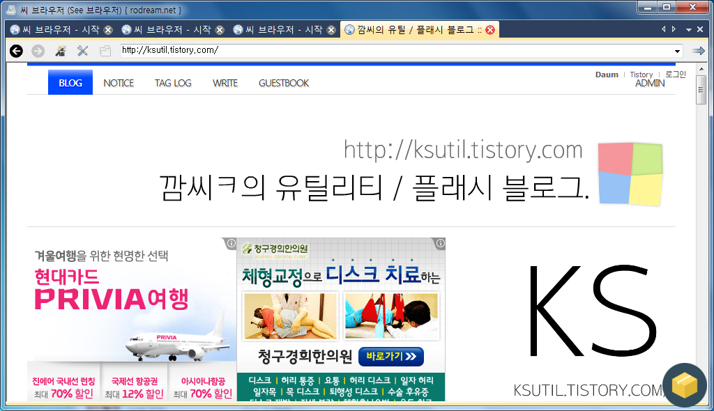Click the grey tabs icon in the toolbar
Viewport: 714px width, 411px height.
(105, 51)
